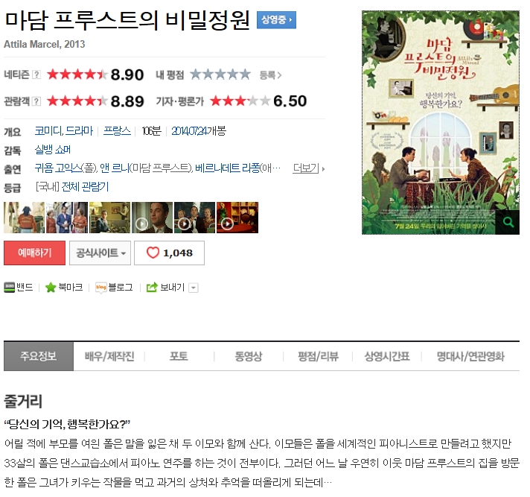Share to blog icon

[x=101, y=288]
